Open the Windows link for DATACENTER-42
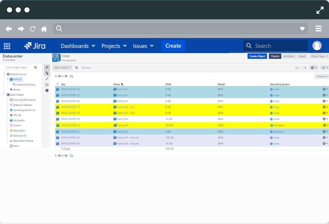Screen dimensions: 329x224 click(x=279, y=131)
